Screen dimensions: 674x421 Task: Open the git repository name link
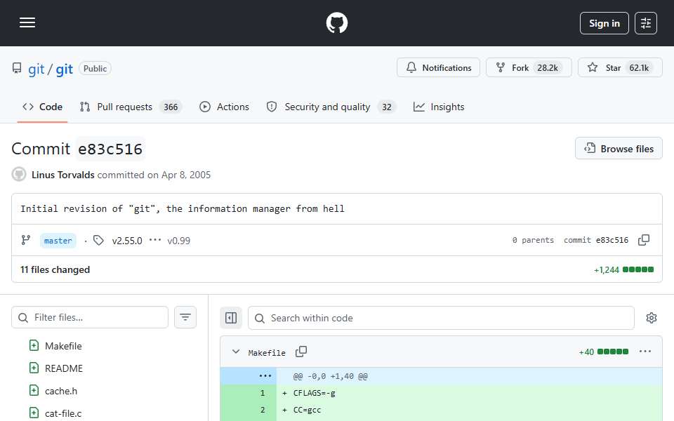(x=64, y=69)
